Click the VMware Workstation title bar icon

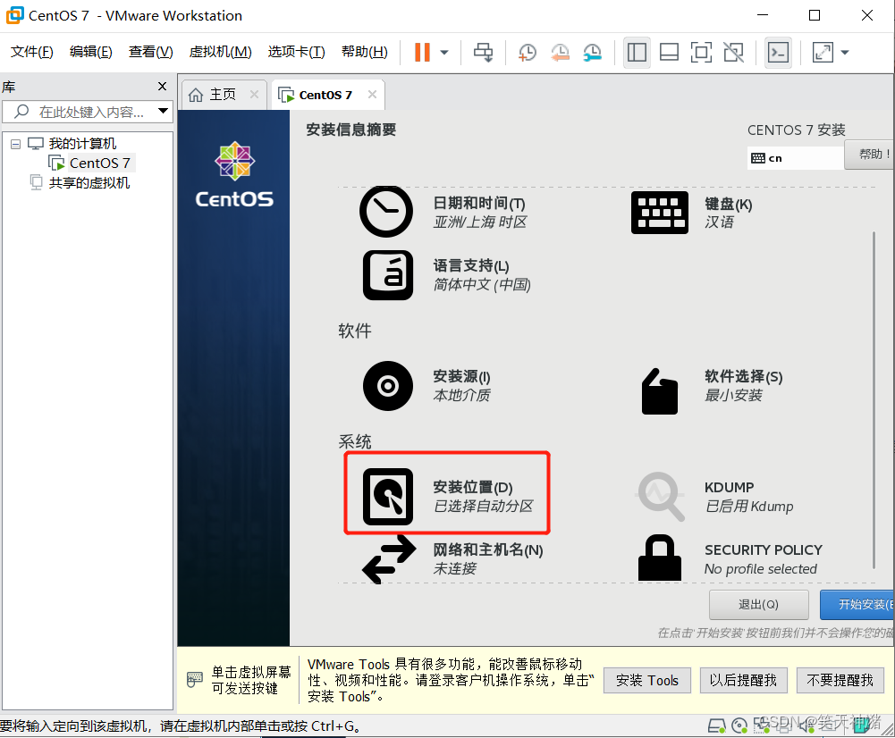pos(15,15)
